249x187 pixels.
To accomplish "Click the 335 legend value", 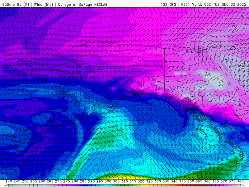I will point(166,181).
